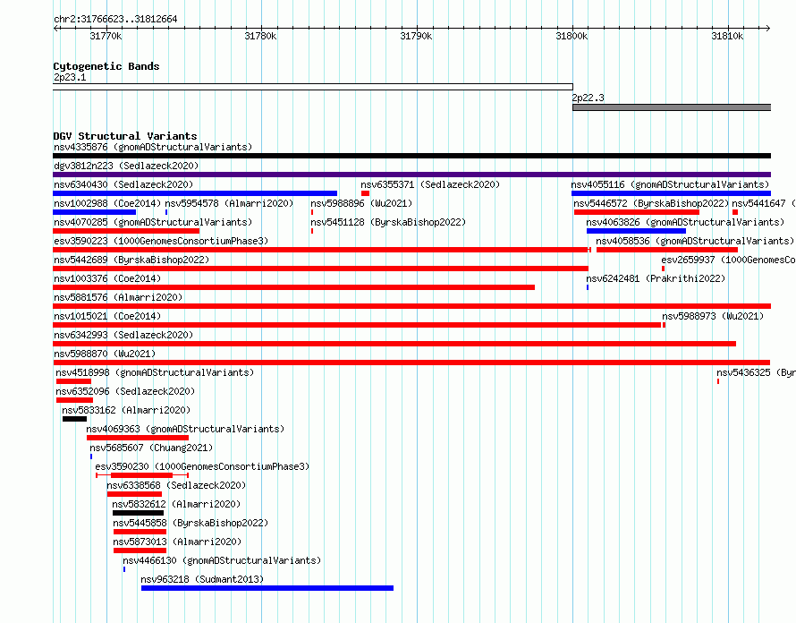Click the red nsv1003376 Coe2014 bar
The image size is (796, 623).
click(x=294, y=287)
